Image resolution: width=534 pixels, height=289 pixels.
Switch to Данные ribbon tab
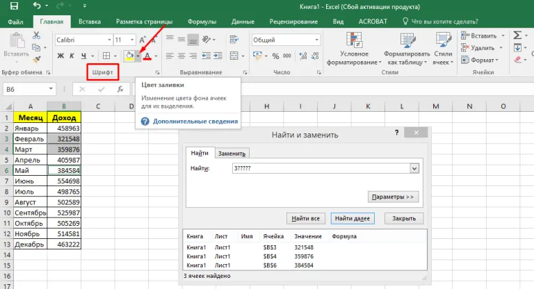point(243,22)
